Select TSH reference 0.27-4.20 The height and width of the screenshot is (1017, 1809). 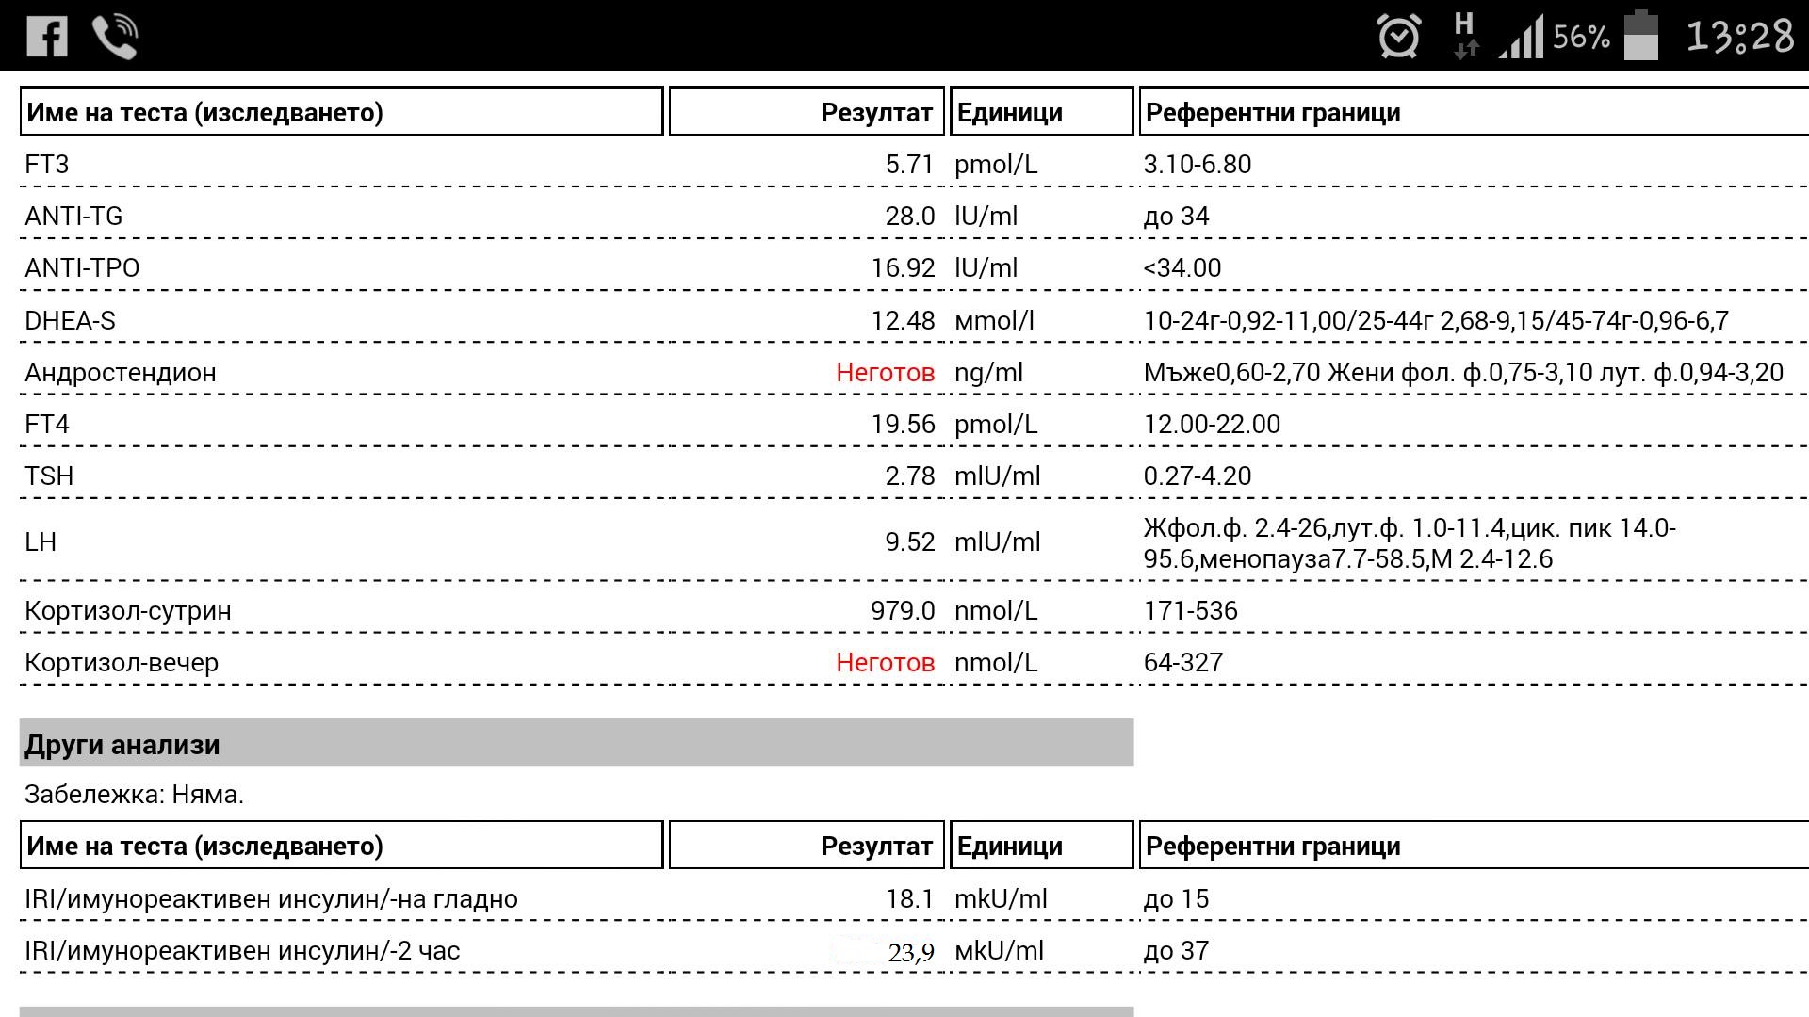1198,476
